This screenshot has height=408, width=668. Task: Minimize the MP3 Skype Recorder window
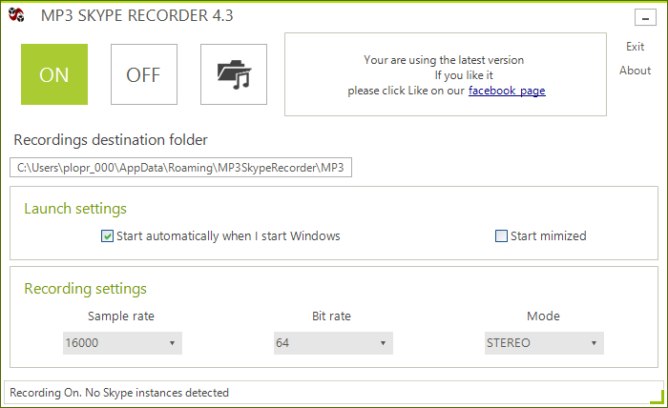(x=645, y=18)
